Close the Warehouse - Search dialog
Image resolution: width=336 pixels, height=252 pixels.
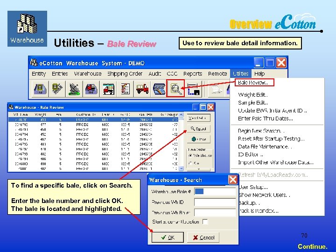233,180
